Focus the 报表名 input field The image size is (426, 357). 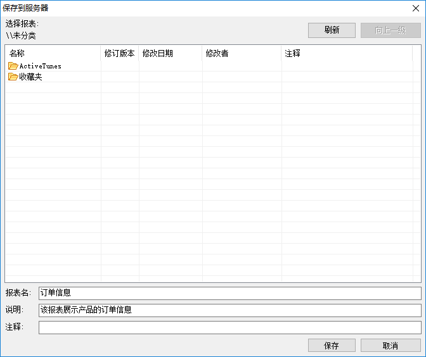(230, 293)
